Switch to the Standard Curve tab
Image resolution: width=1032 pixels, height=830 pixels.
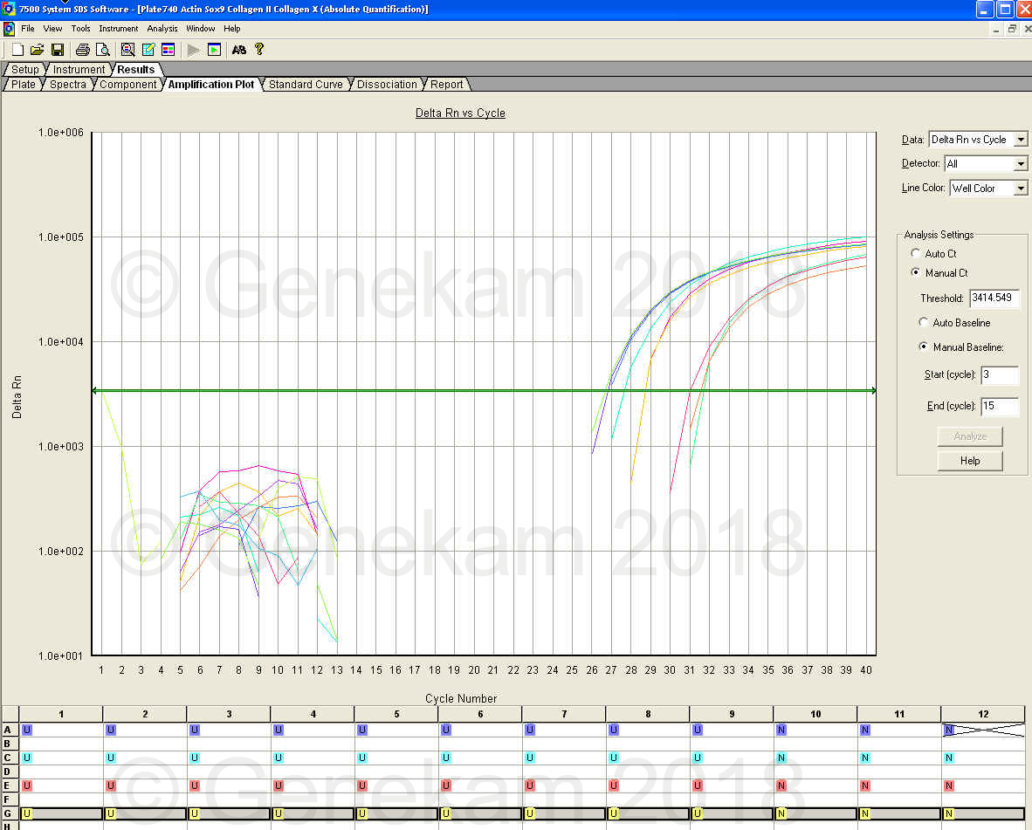305,85
